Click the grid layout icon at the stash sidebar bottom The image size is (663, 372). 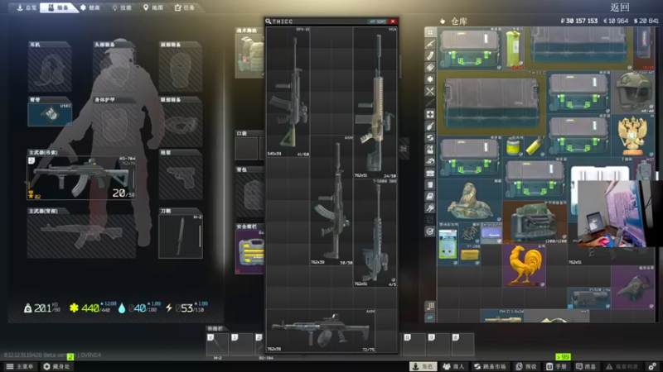430,306
